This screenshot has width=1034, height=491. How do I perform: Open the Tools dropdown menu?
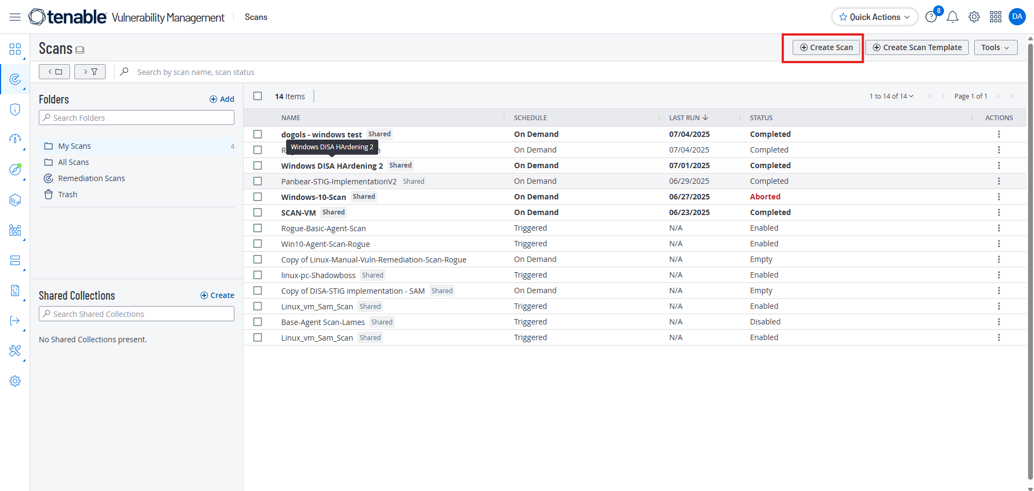[x=995, y=47]
